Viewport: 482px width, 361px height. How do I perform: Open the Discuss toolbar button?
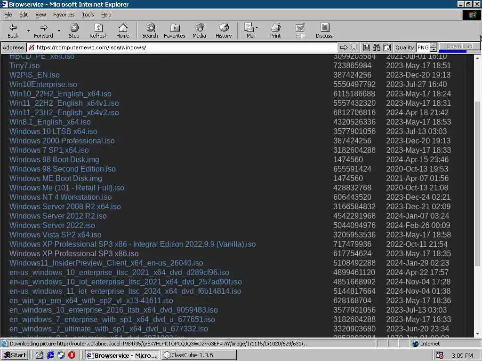click(x=324, y=31)
